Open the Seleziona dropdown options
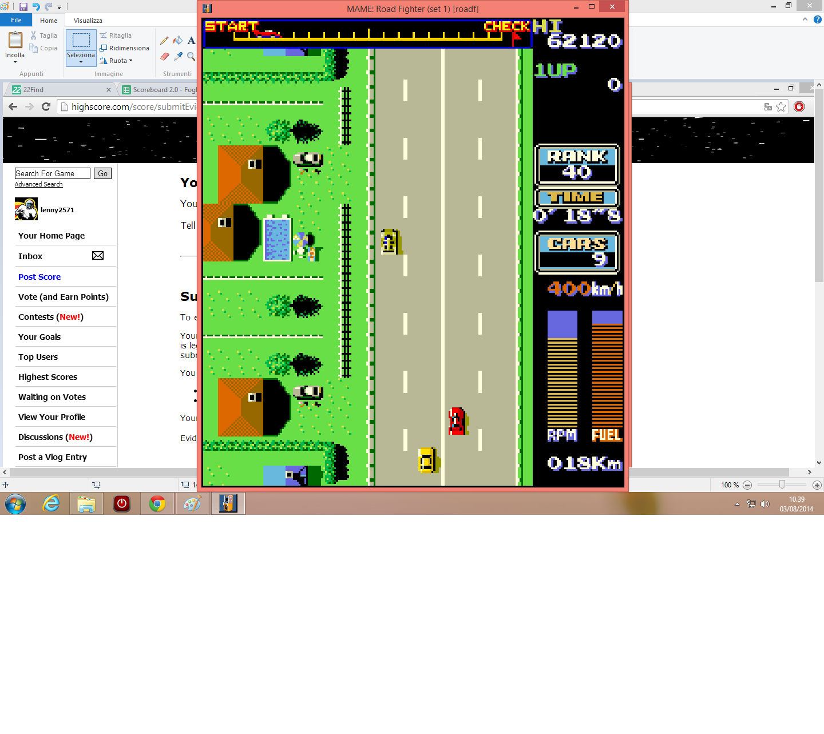Image resolution: width=824 pixels, height=734 pixels. (81, 61)
